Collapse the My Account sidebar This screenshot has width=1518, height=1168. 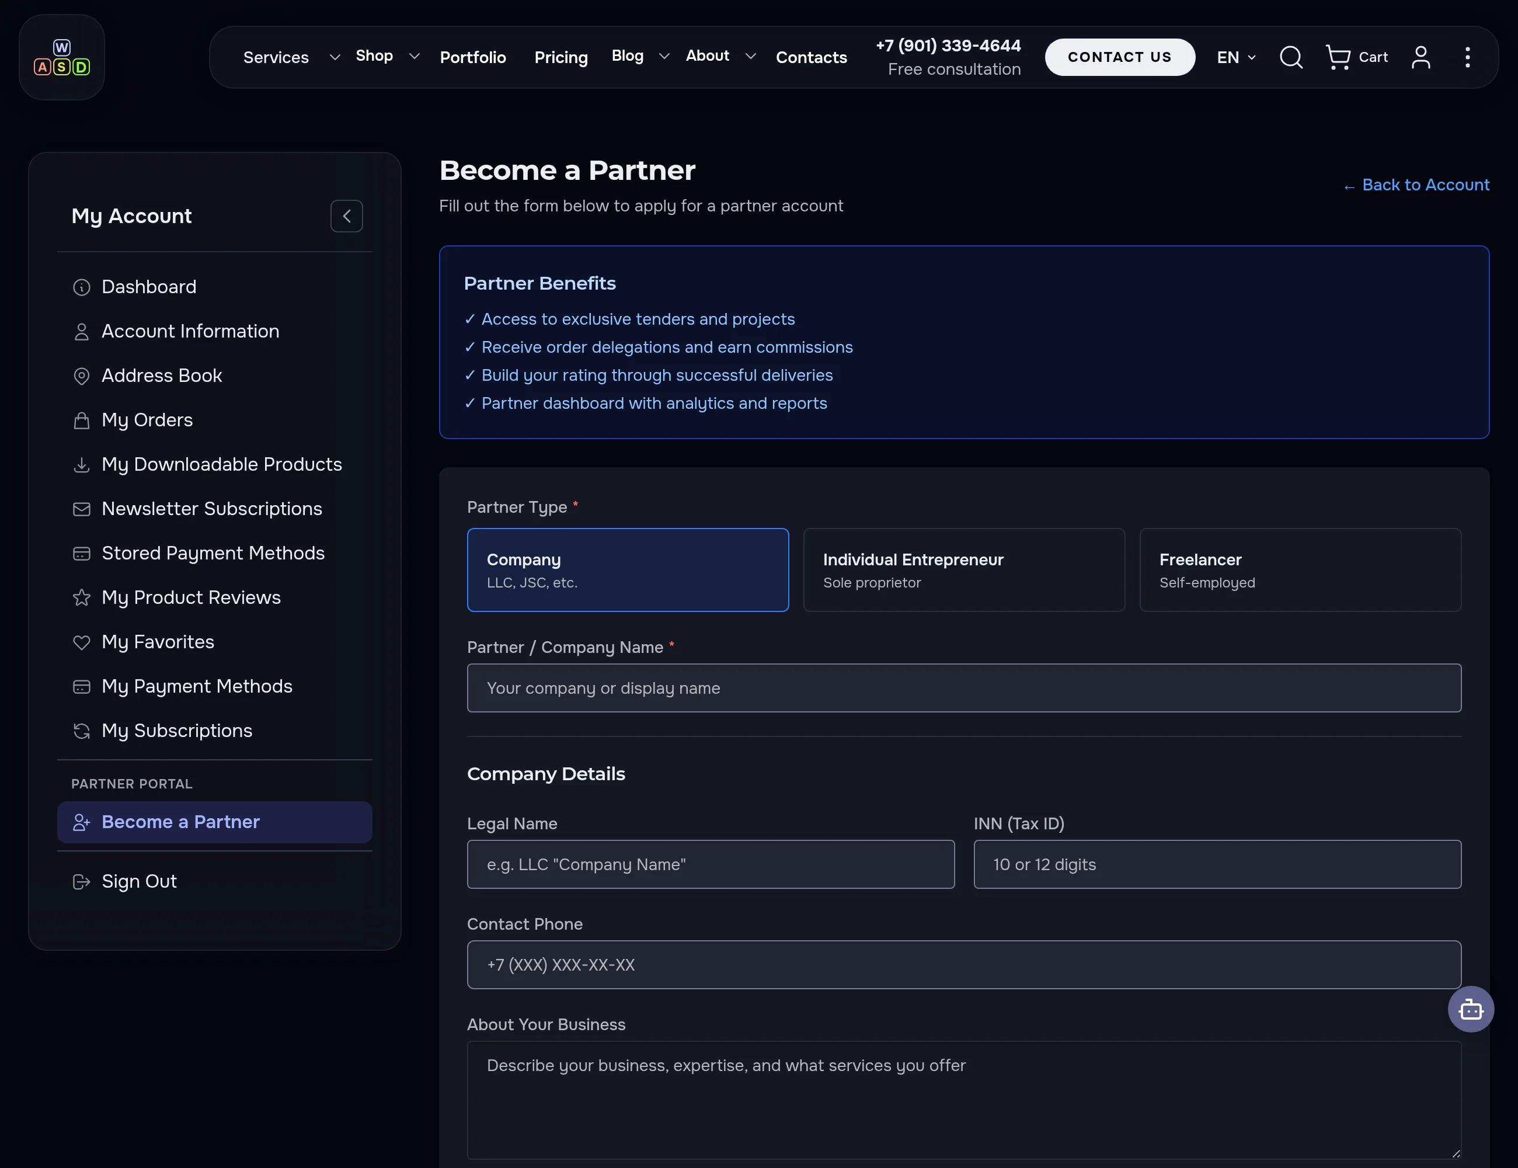tap(346, 216)
